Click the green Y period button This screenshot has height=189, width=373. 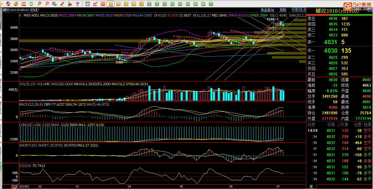pyautogui.click(x=211, y=4)
